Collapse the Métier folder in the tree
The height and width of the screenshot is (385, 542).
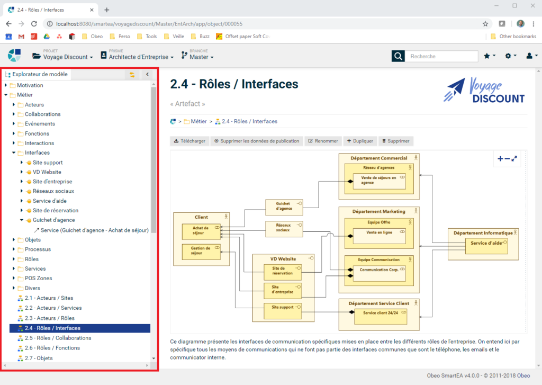click(5, 94)
